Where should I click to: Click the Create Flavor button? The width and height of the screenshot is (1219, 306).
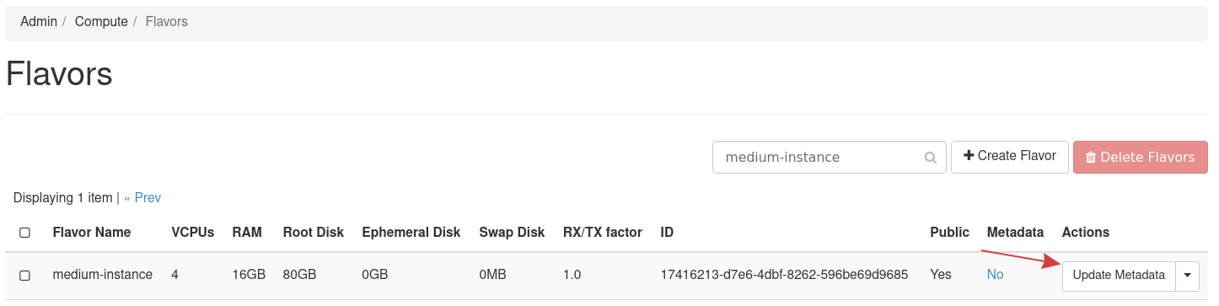(x=1010, y=157)
